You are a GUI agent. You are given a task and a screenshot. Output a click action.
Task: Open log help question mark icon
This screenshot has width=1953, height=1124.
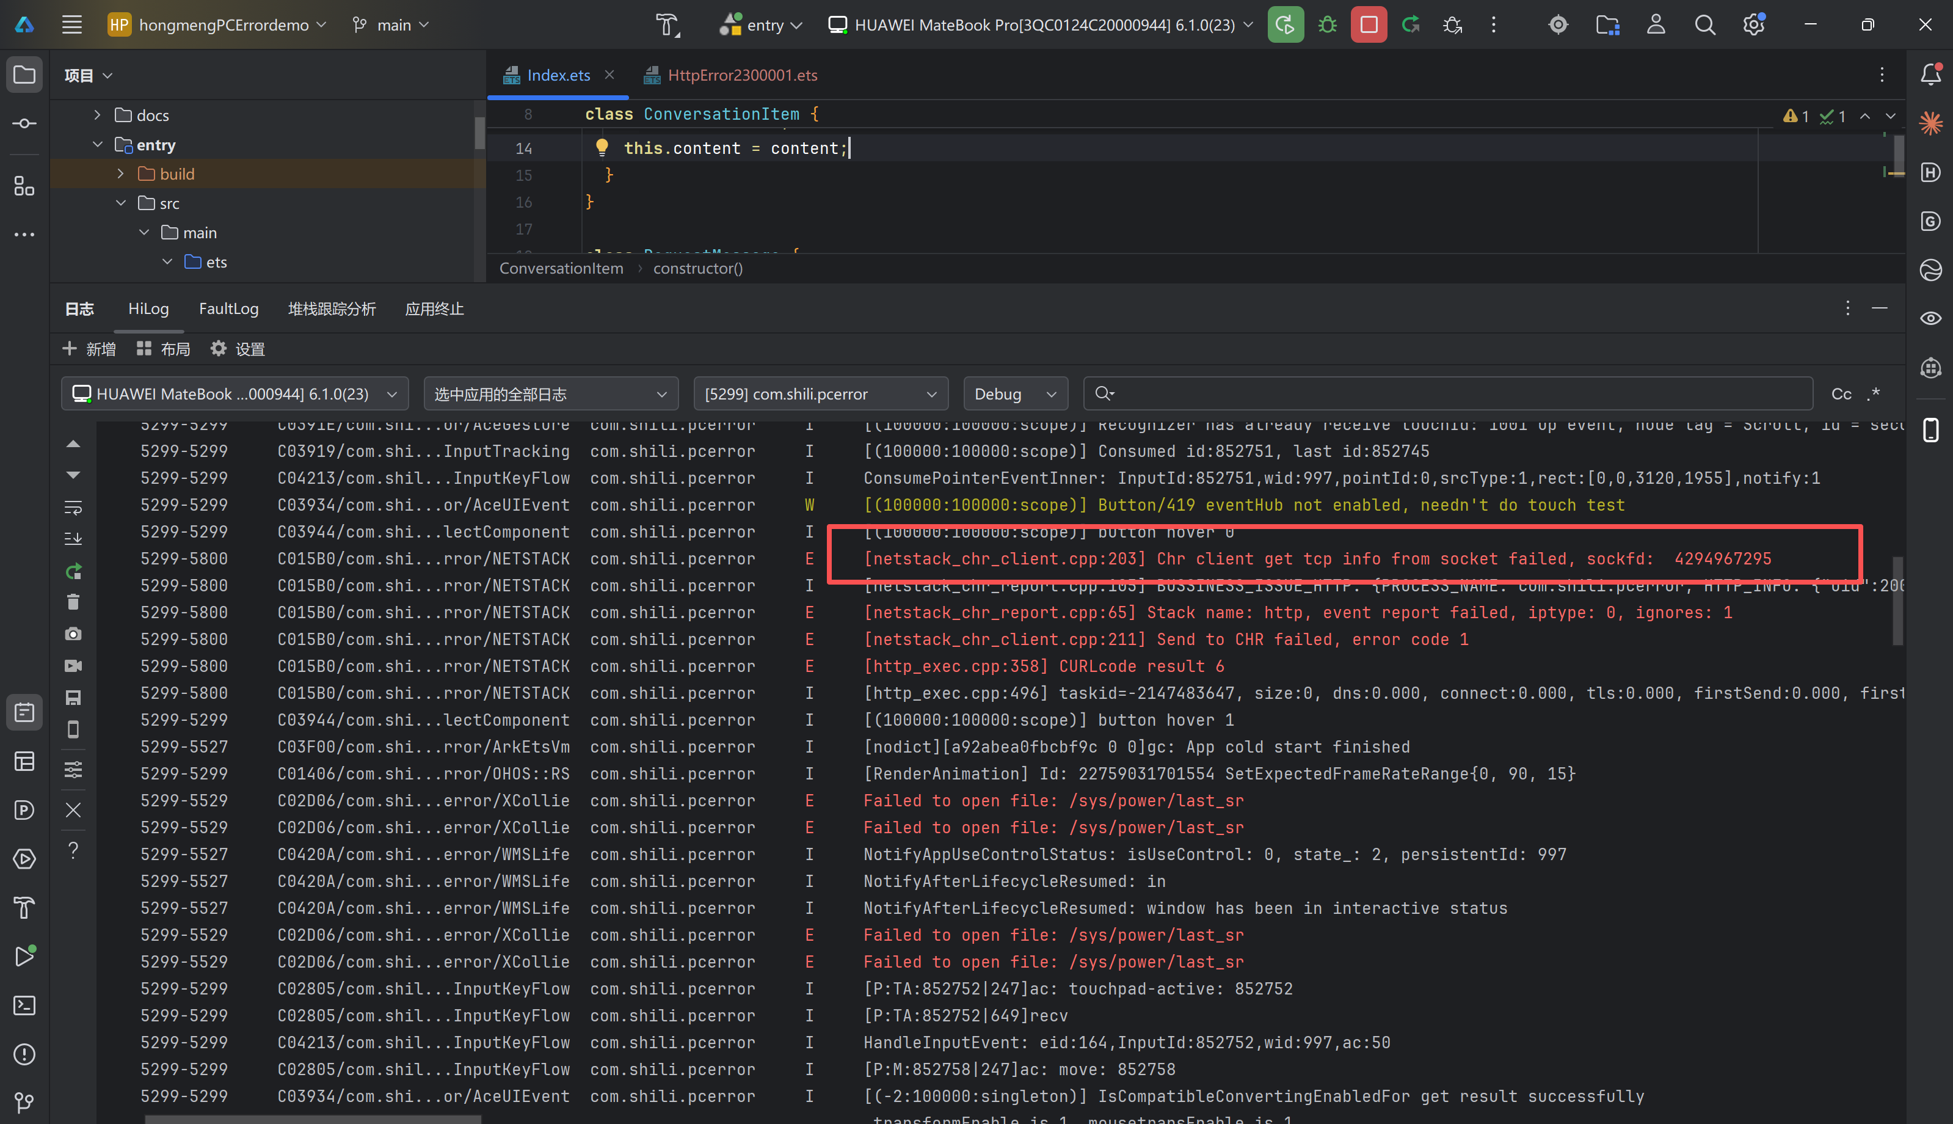pos(73,850)
